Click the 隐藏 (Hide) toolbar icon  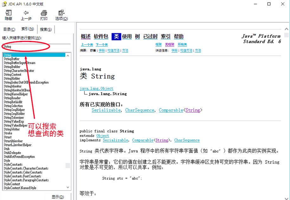point(8,15)
